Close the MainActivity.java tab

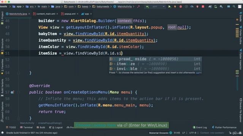tap(29, 14)
